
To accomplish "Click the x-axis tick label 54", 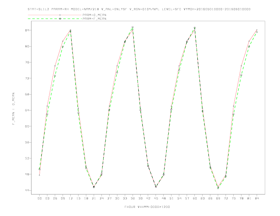I will (x=179, y=198).
